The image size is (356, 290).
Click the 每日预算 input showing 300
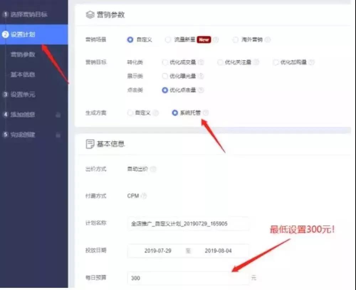(x=188, y=278)
